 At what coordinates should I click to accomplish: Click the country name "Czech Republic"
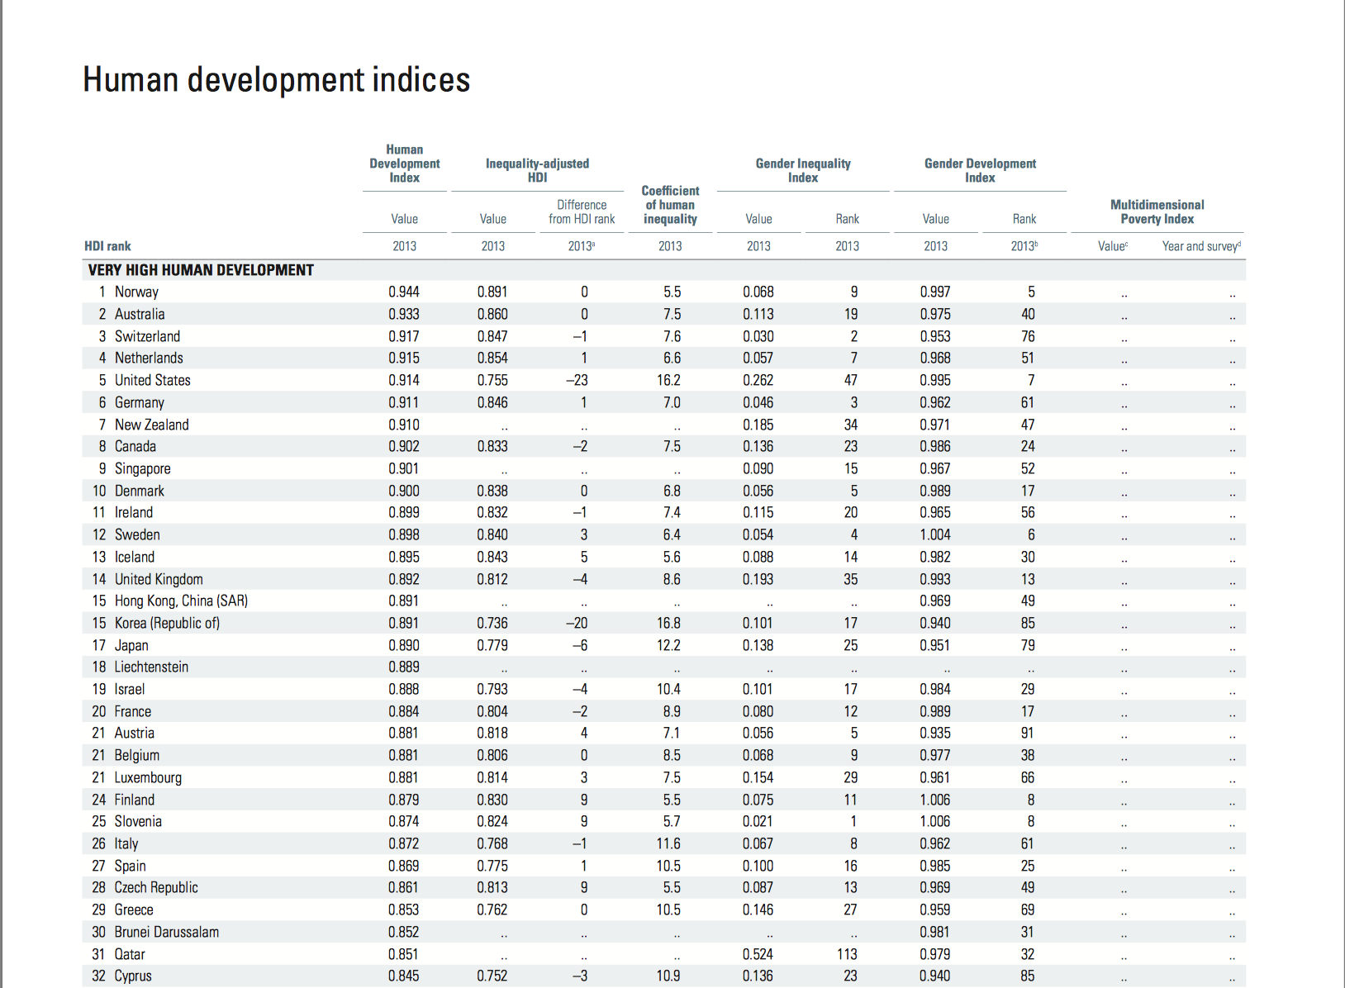coord(156,887)
